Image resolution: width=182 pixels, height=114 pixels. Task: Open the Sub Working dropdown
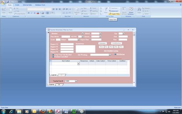coord(110,55)
